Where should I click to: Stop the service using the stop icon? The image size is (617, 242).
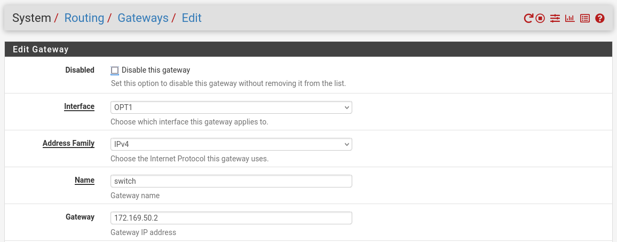point(540,18)
